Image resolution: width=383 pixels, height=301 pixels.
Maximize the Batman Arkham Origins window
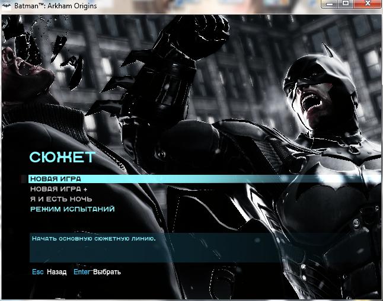click(x=346, y=4)
